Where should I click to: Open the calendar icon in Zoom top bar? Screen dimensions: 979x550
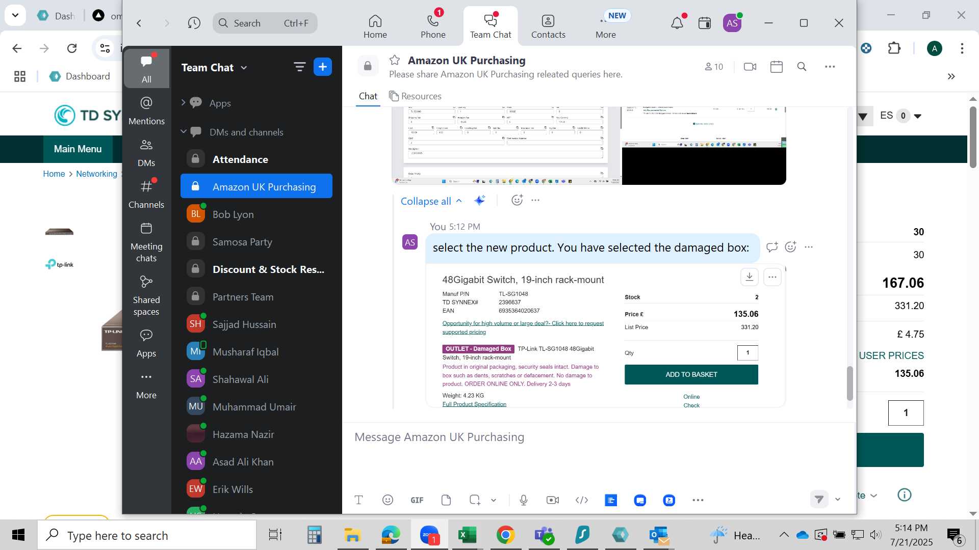[x=705, y=23]
